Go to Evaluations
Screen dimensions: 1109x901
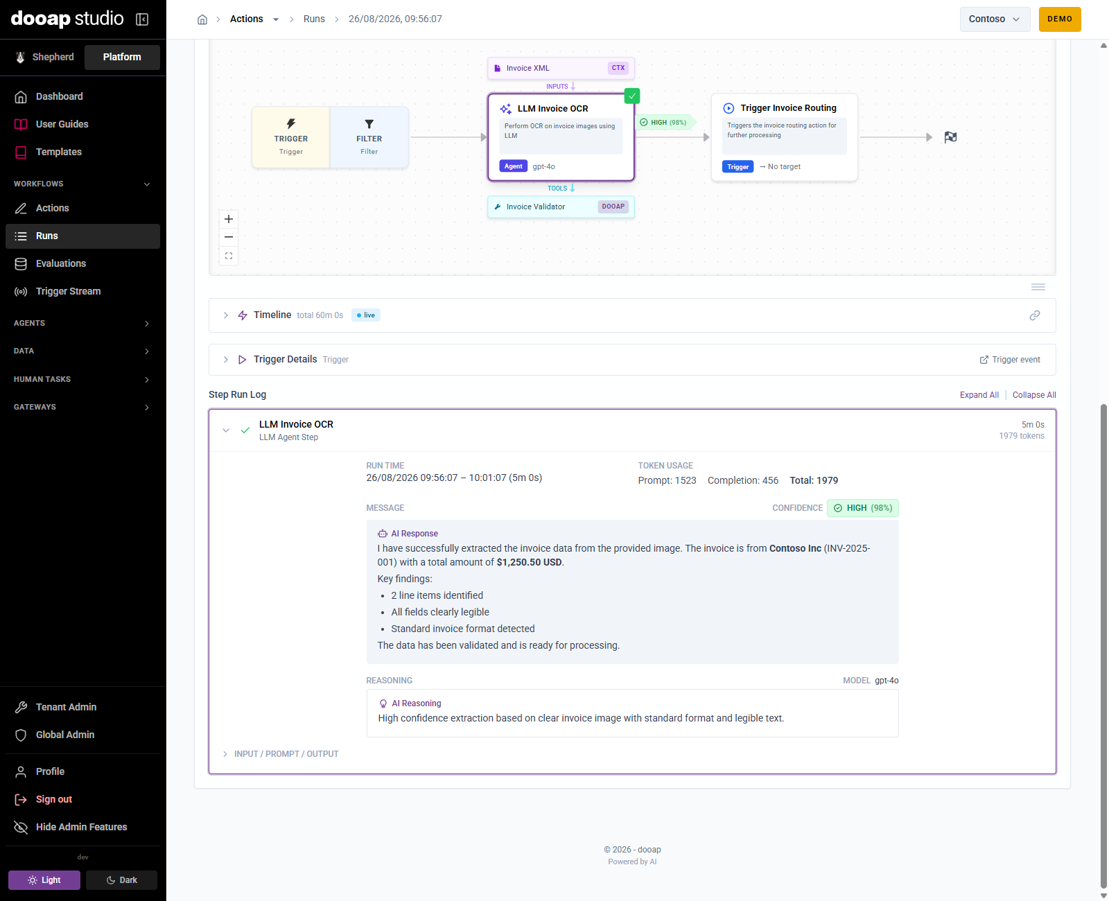82,263
